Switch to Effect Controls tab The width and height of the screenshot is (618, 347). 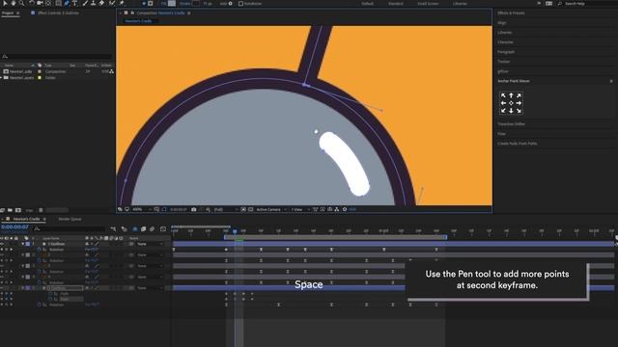pyautogui.click(x=58, y=13)
